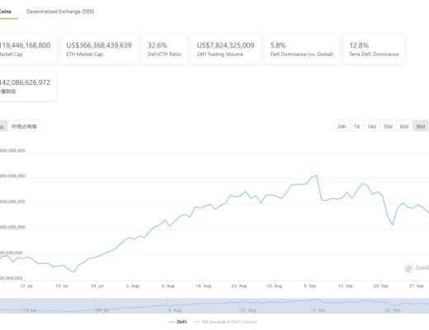Click the 12. Jul axis label
The image size is (429, 330).
click(26, 286)
